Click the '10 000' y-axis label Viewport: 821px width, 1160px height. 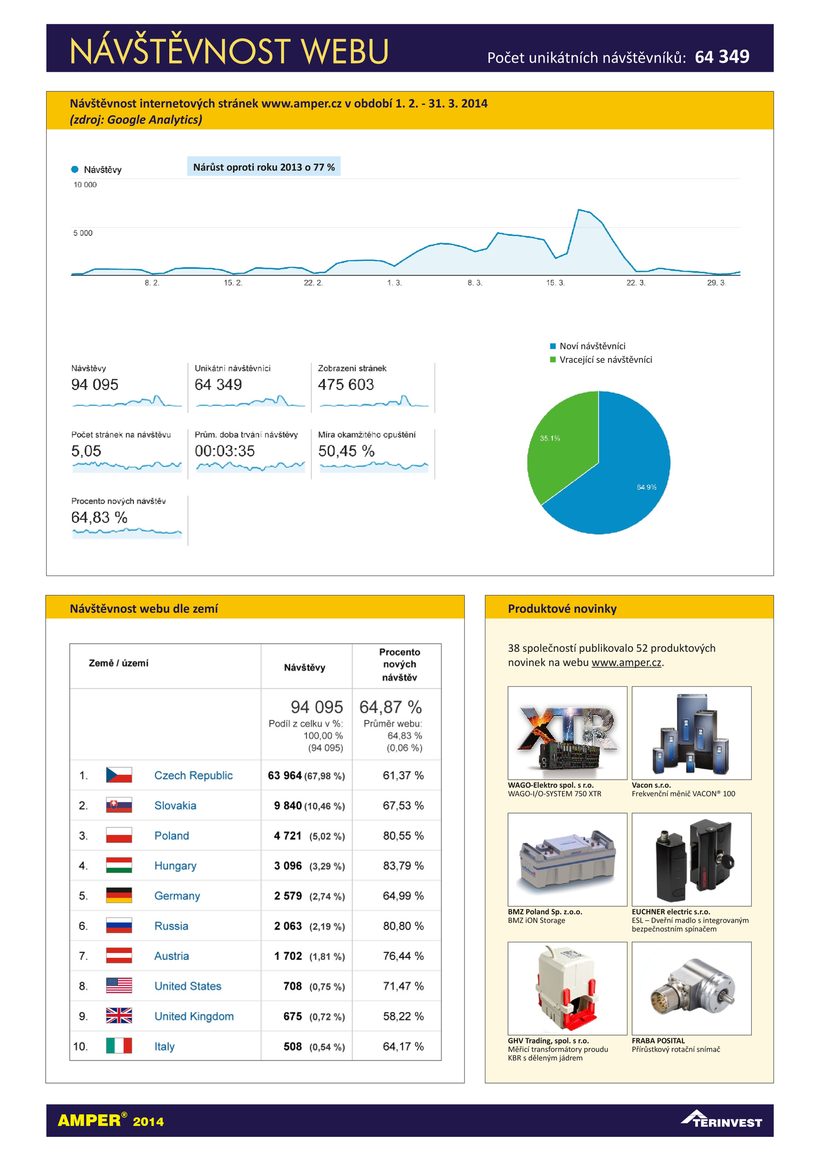point(85,185)
